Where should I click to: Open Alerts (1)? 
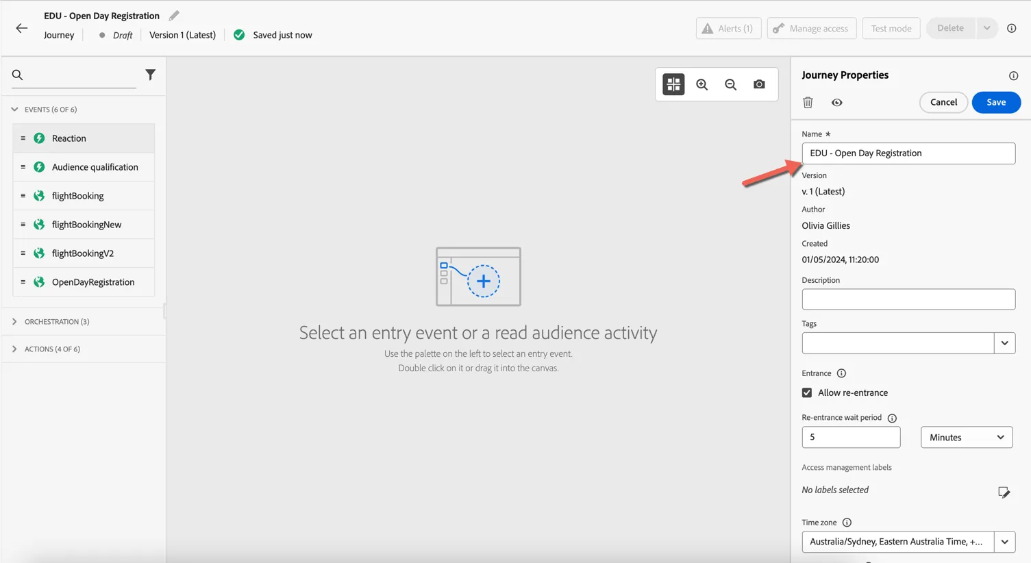(728, 28)
